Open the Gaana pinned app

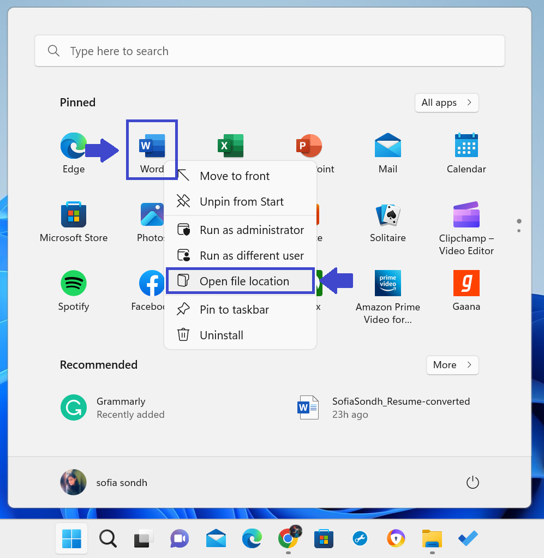466,284
